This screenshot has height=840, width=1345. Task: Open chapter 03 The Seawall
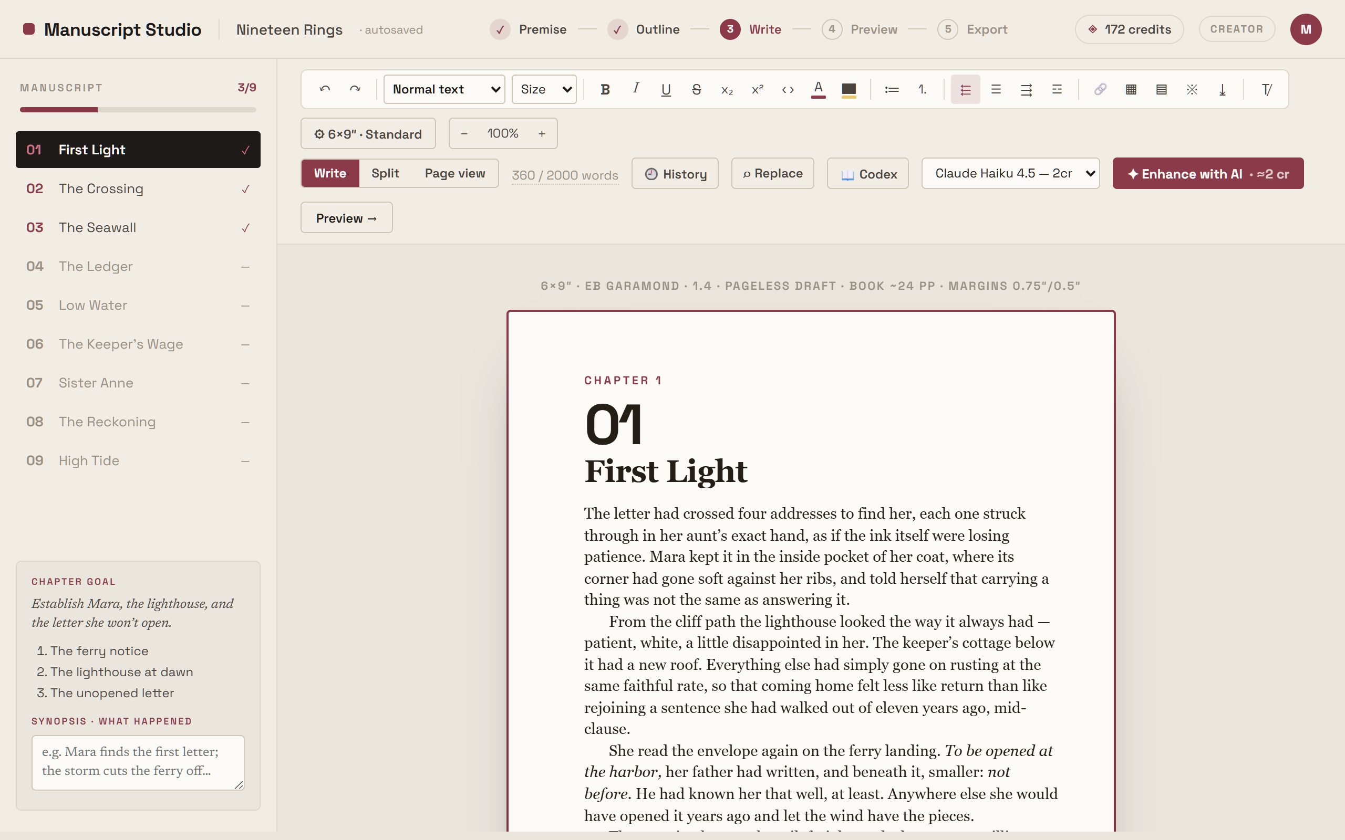coord(138,227)
